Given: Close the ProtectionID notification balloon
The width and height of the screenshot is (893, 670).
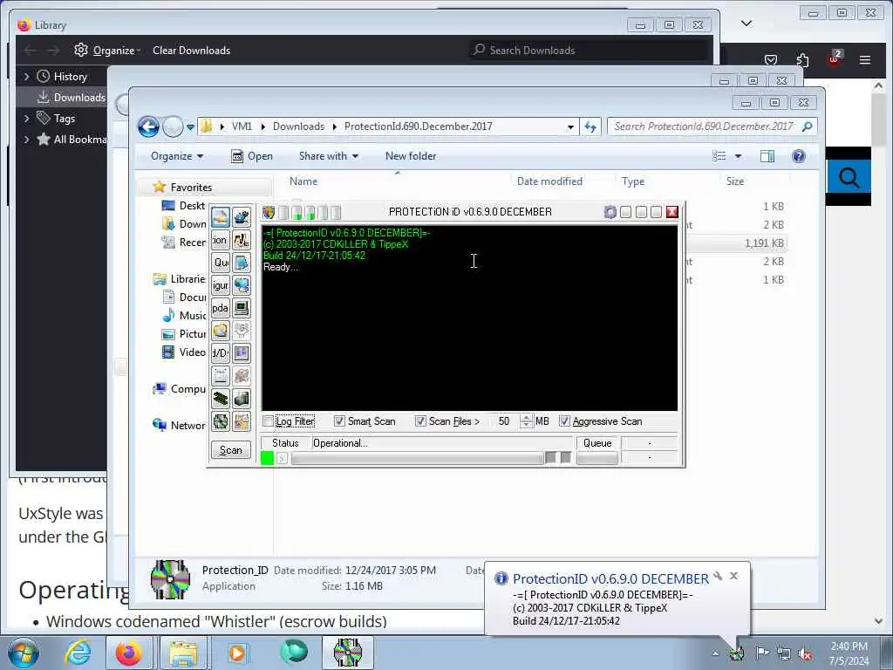Looking at the screenshot, I should (x=734, y=576).
